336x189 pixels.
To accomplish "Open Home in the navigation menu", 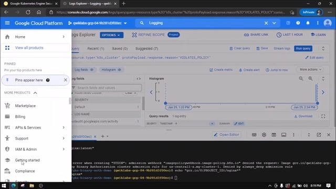I will 20,37.
